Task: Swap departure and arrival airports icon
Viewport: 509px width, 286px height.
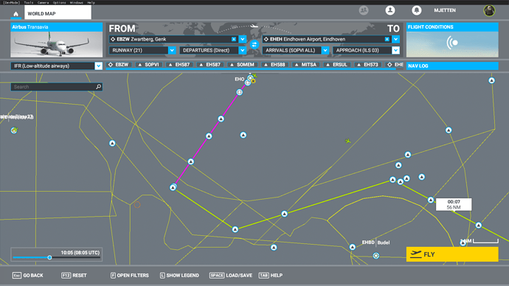Action: coord(254,44)
